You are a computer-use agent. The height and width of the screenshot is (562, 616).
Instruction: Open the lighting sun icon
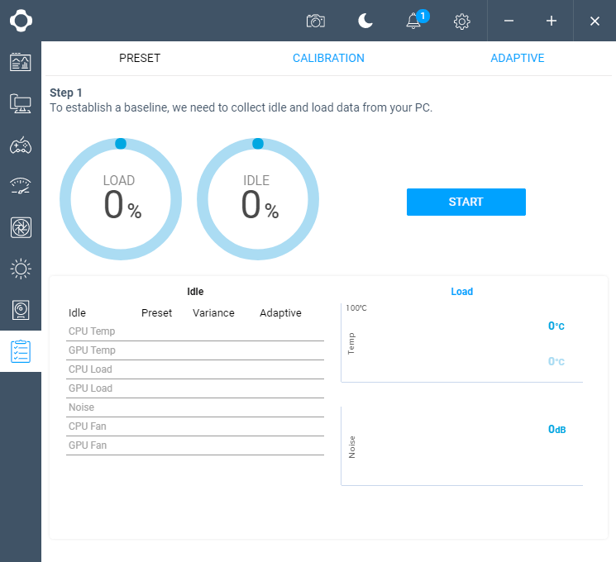[x=21, y=269]
